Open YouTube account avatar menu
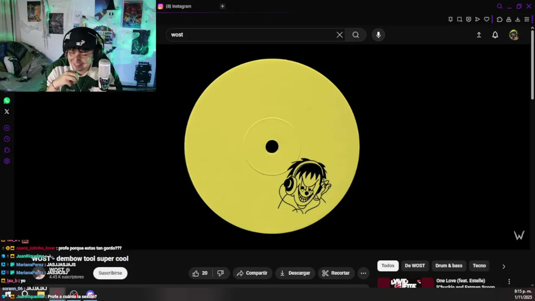 pyautogui.click(x=514, y=35)
